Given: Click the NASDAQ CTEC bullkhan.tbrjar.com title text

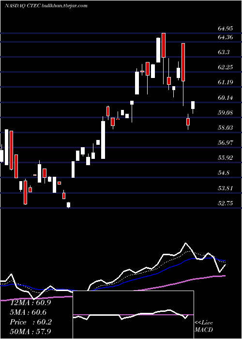Looking at the screenshot, I should [x=46, y=6].
